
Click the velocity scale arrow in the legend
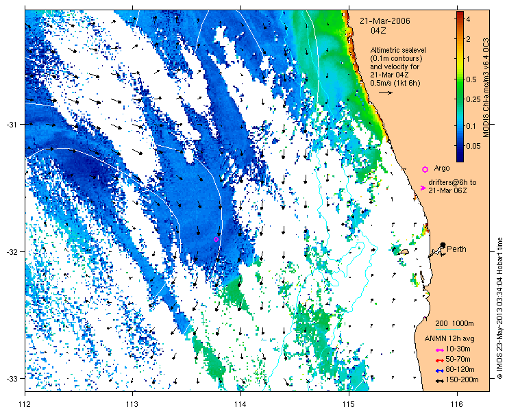386,92
